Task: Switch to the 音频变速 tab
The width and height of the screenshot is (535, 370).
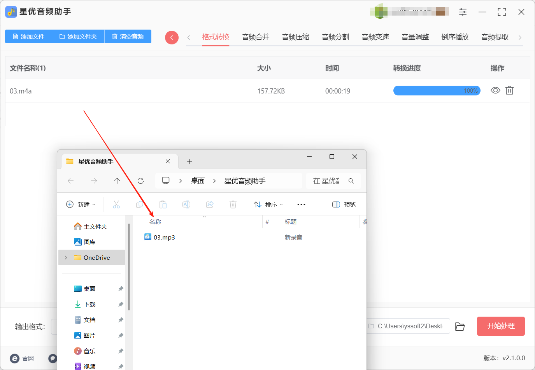Action: coord(375,37)
